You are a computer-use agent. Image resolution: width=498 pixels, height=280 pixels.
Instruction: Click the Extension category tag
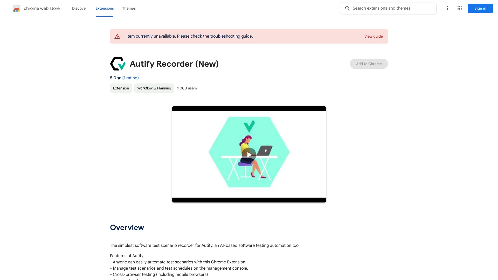(x=121, y=88)
